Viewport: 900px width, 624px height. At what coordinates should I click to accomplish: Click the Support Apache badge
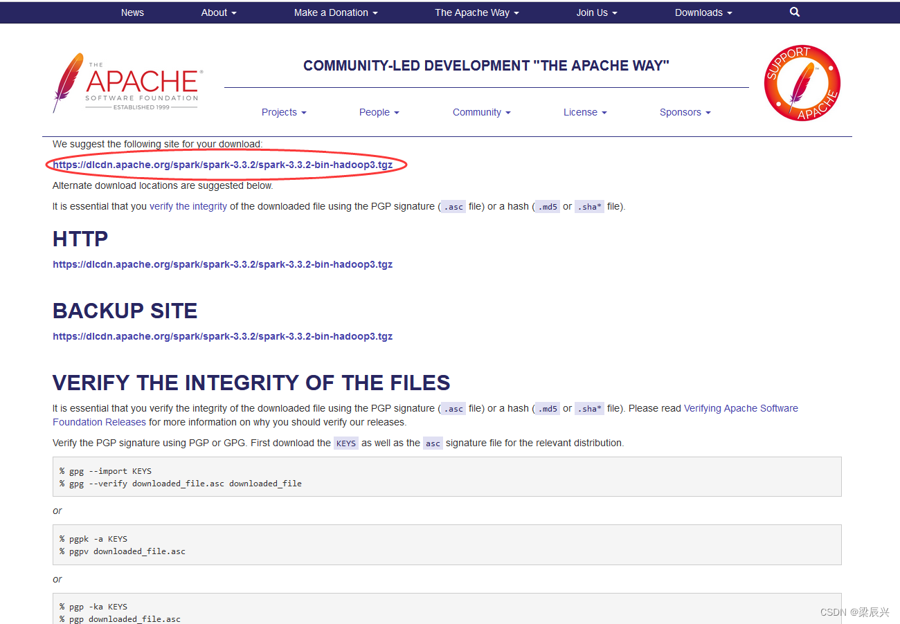pyautogui.click(x=802, y=83)
